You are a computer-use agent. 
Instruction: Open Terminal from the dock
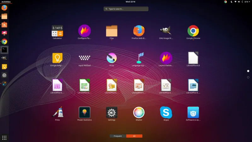[x=4, y=50]
